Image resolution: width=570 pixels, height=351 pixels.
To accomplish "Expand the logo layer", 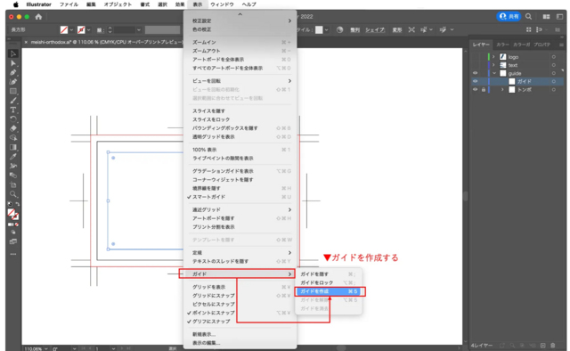I will point(493,57).
